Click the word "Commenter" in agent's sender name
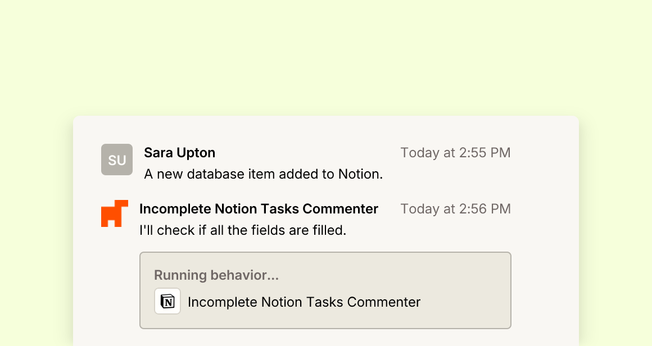Screen dimensions: 652x346 [340, 208]
